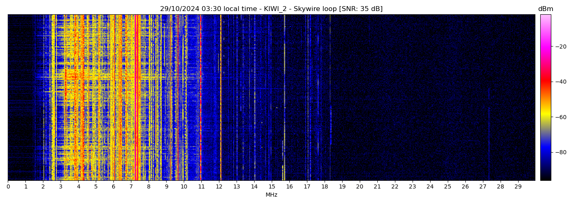
Task: Select the 12 MHz tick label on the x-axis
Action: click(x=219, y=187)
